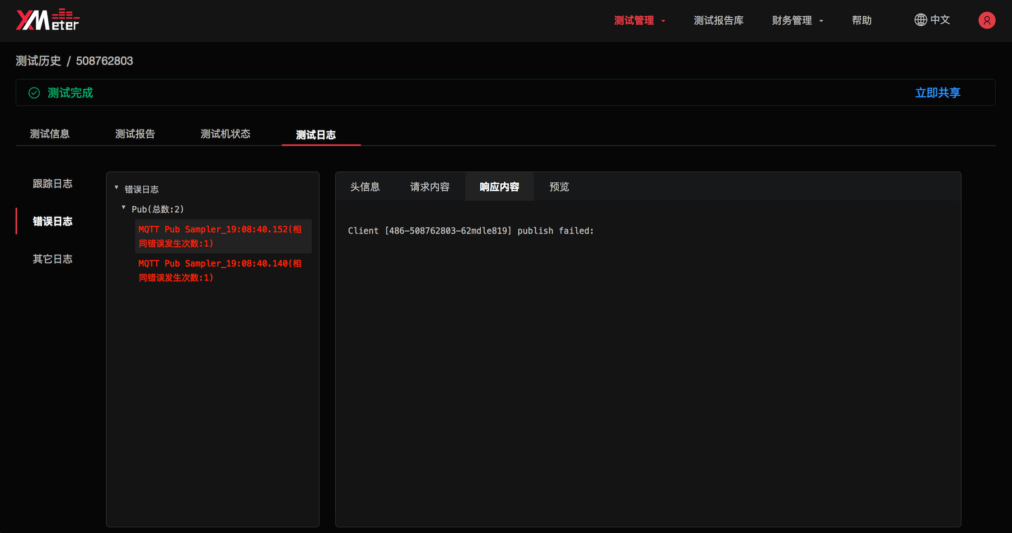Open the 测试管理 dropdown menu
1012x533 pixels.
tap(634, 20)
